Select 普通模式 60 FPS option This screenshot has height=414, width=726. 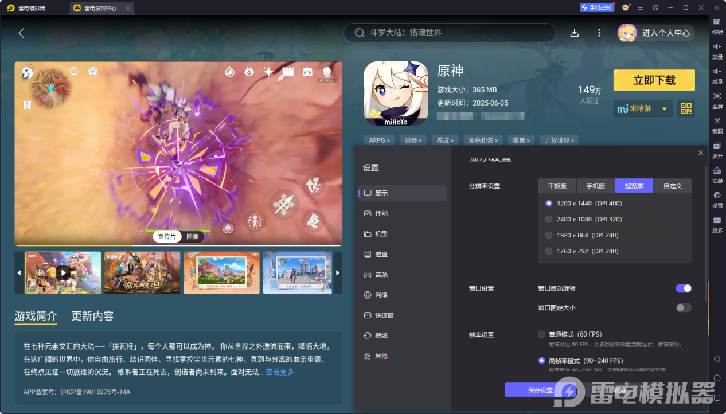click(541, 334)
